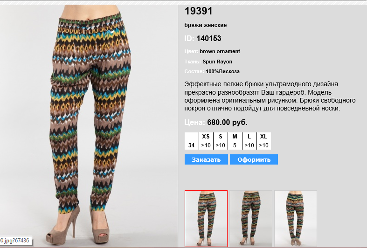Select the L size column header
The height and width of the screenshot is (248, 367).
tap(249, 137)
